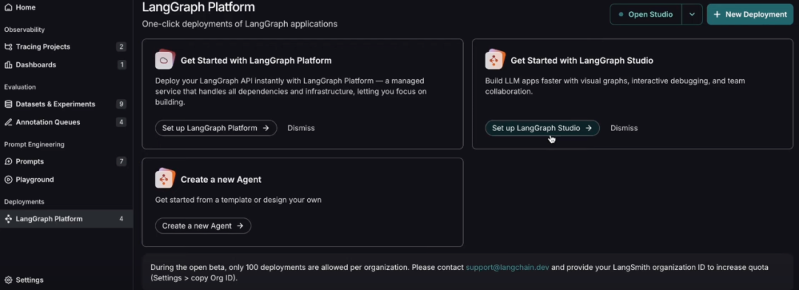The height and width of the screenshot is (290, 799).
Task: Click the Observability section label
Action: point(24,30)
